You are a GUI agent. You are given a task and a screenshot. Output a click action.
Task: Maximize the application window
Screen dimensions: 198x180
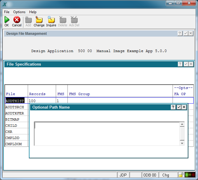(178, 3)
